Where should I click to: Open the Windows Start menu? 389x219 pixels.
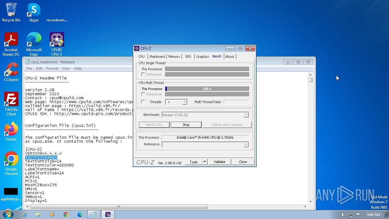[8, 214]
